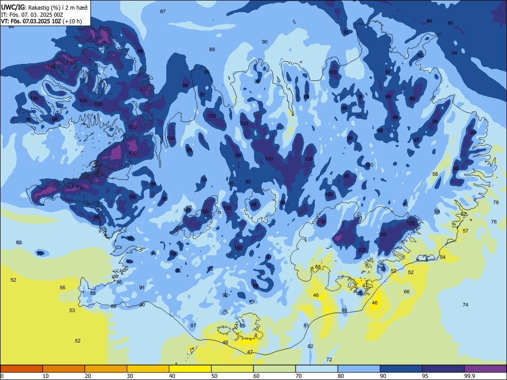Click the map value '55' on the glacier

click(318, 267)
